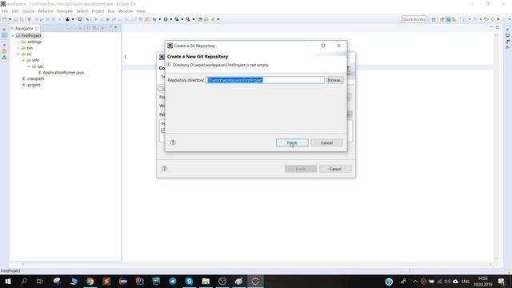Click Cancel in the background Configure dialog
The image size is (512, 288).
point(335,169)
